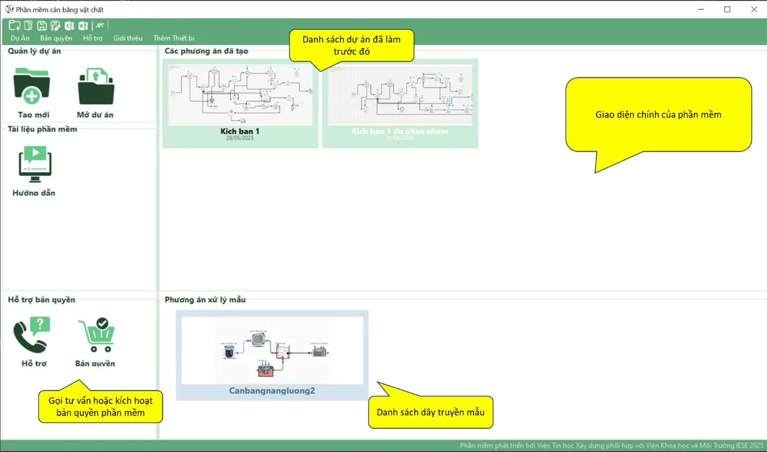Open the Hỗ trợ menu in the menu bar
The width and height of the screenshot is (767, 452).
93,38
